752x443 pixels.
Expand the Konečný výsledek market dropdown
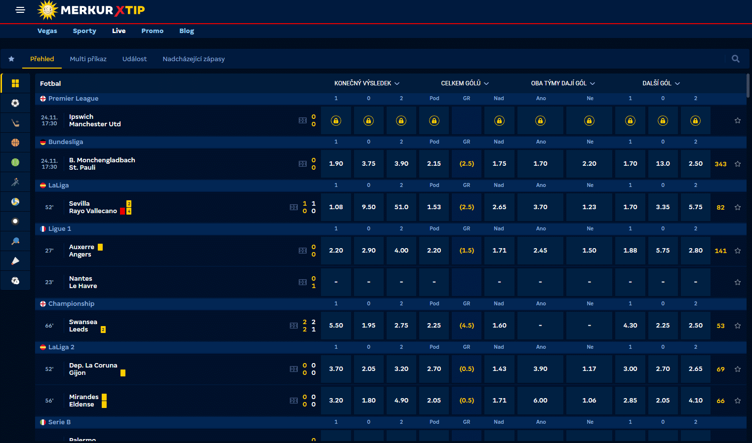click(x=367, y=83)
